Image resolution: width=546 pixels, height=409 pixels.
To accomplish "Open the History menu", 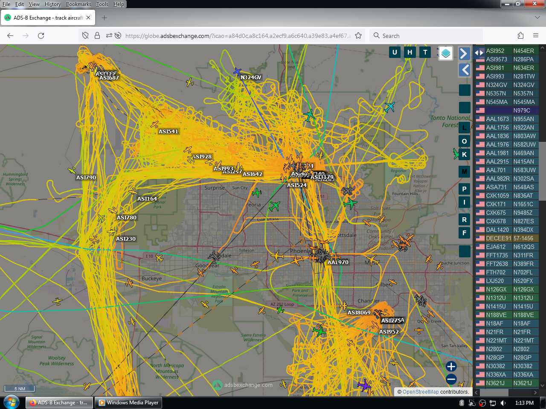I will [x=53, y=4].
